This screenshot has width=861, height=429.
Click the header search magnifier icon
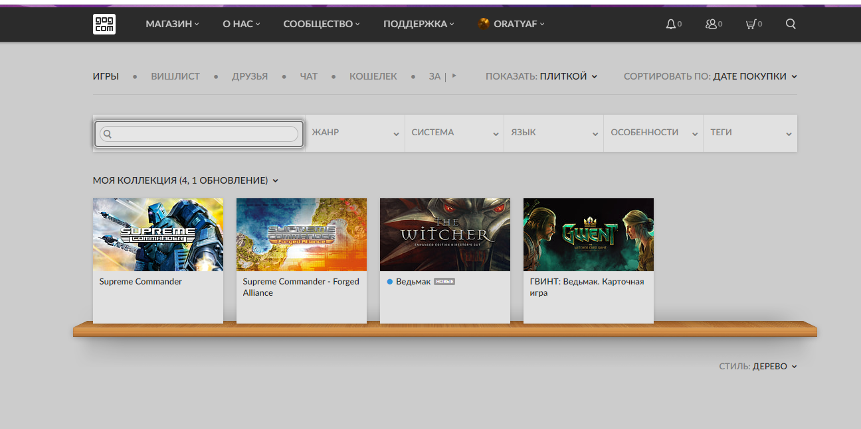click(791, 24)
